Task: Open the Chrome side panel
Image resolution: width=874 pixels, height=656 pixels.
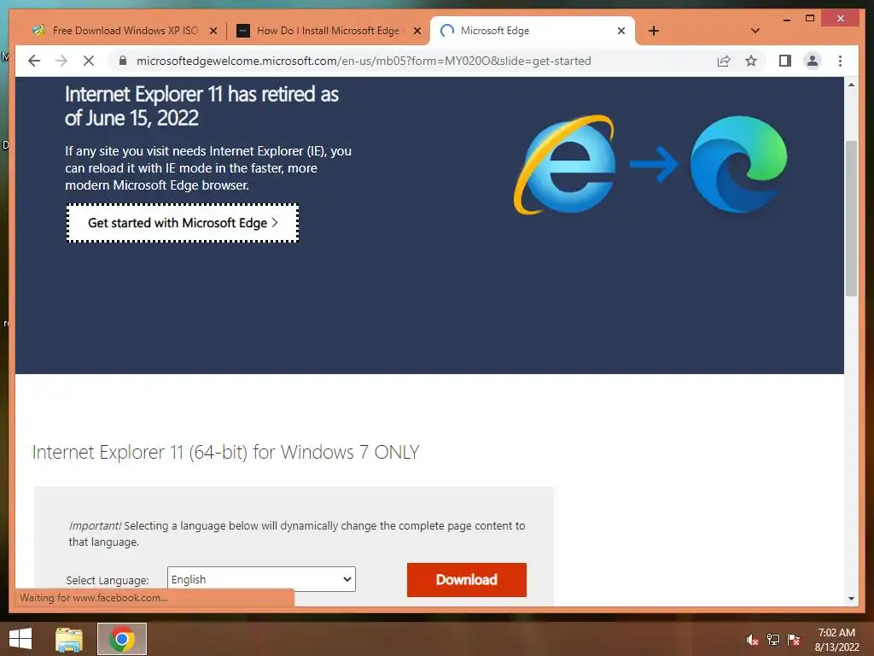Action: pyautogui.click(x=785, y=61)
